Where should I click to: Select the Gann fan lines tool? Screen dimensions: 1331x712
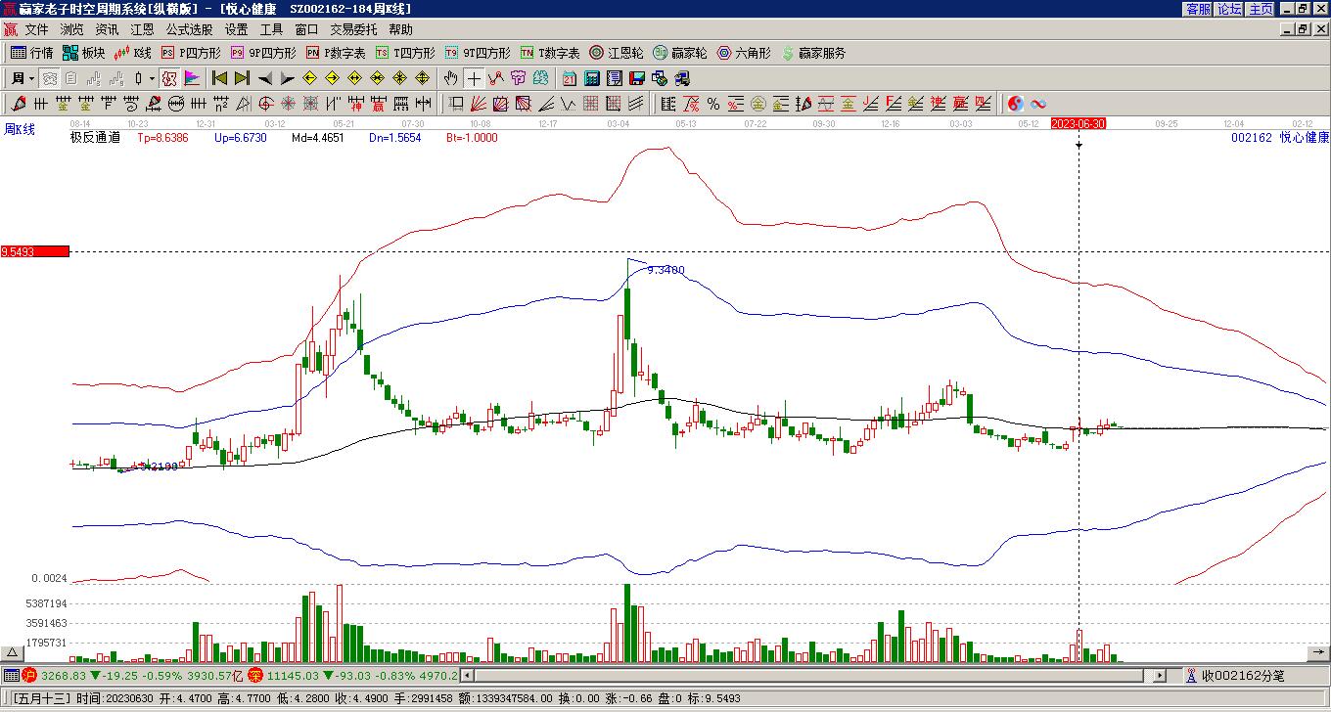(x=479, y=104)
